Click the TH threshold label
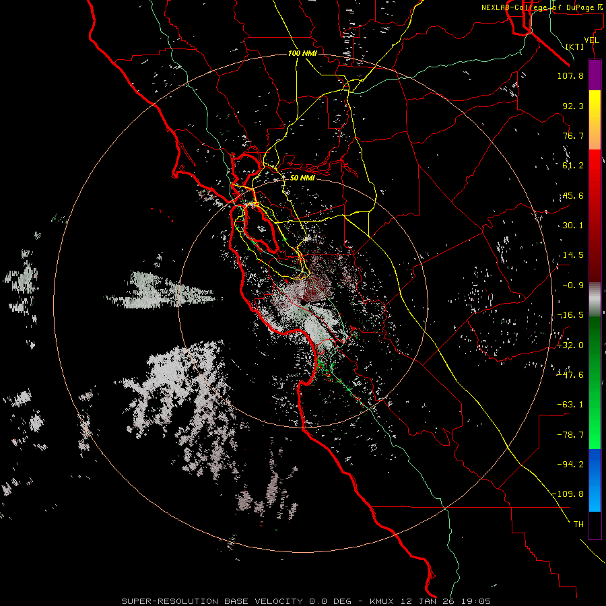This screenshot has height=606, width=606. coord(578,525)
